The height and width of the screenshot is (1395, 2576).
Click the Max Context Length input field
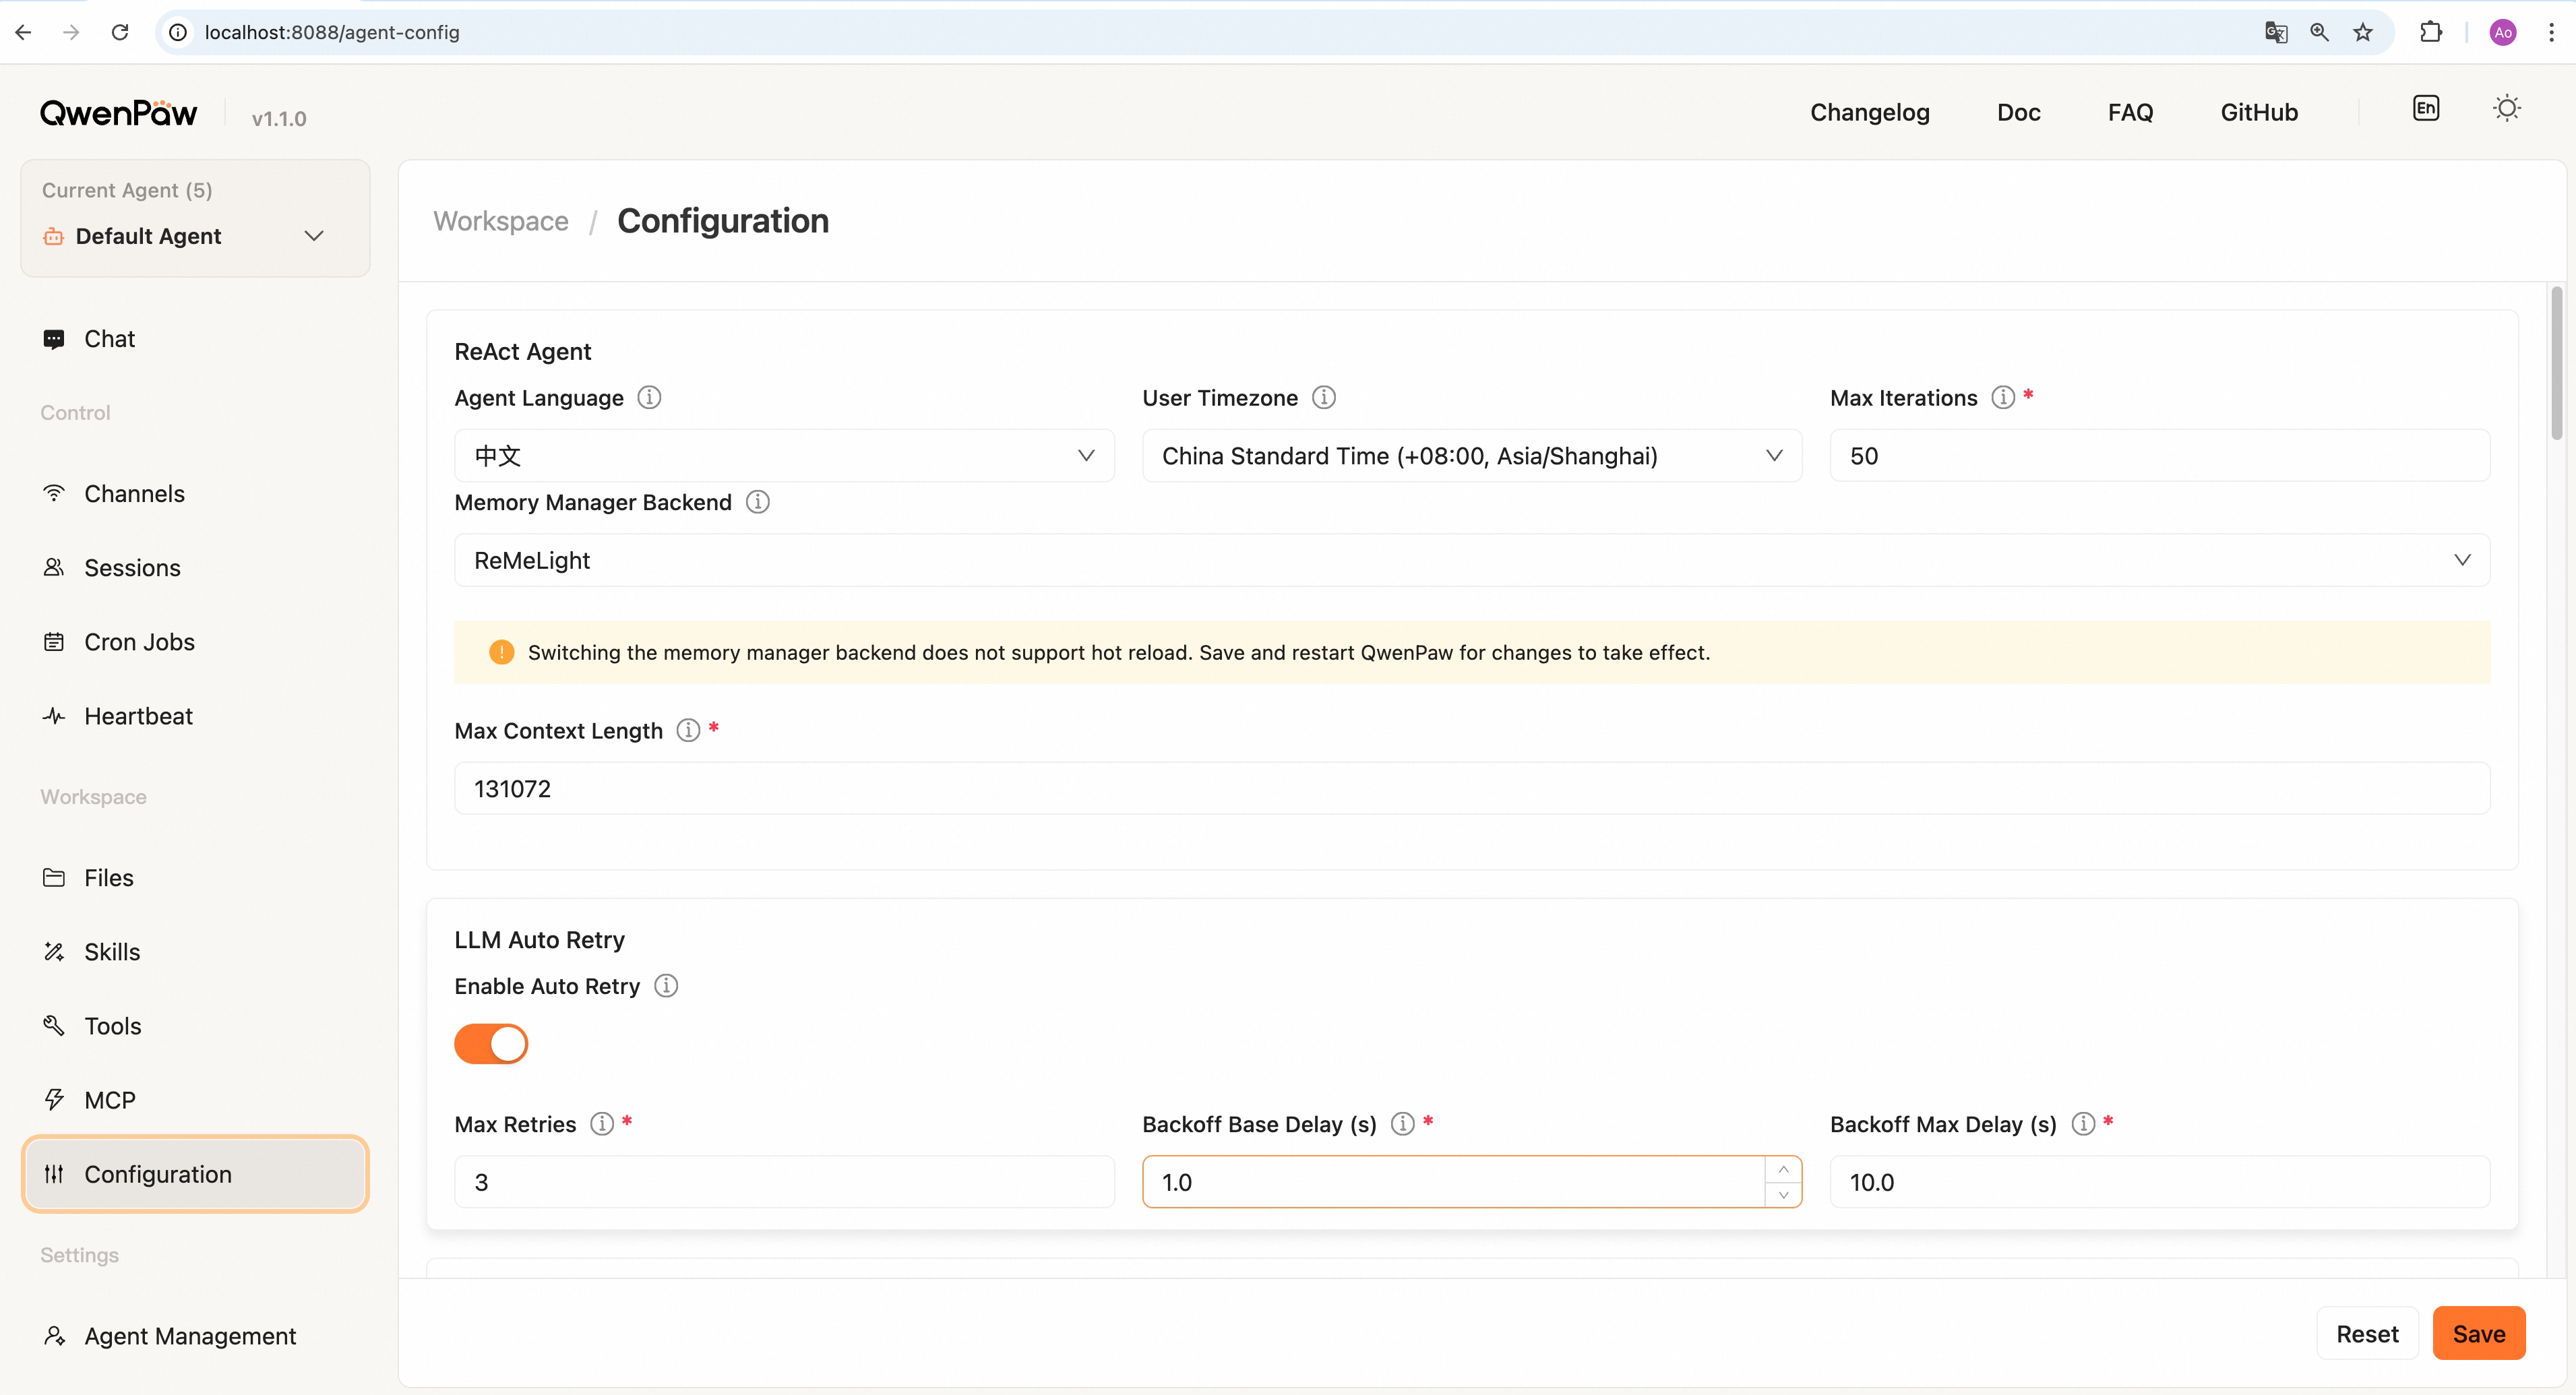[1471, 788]
